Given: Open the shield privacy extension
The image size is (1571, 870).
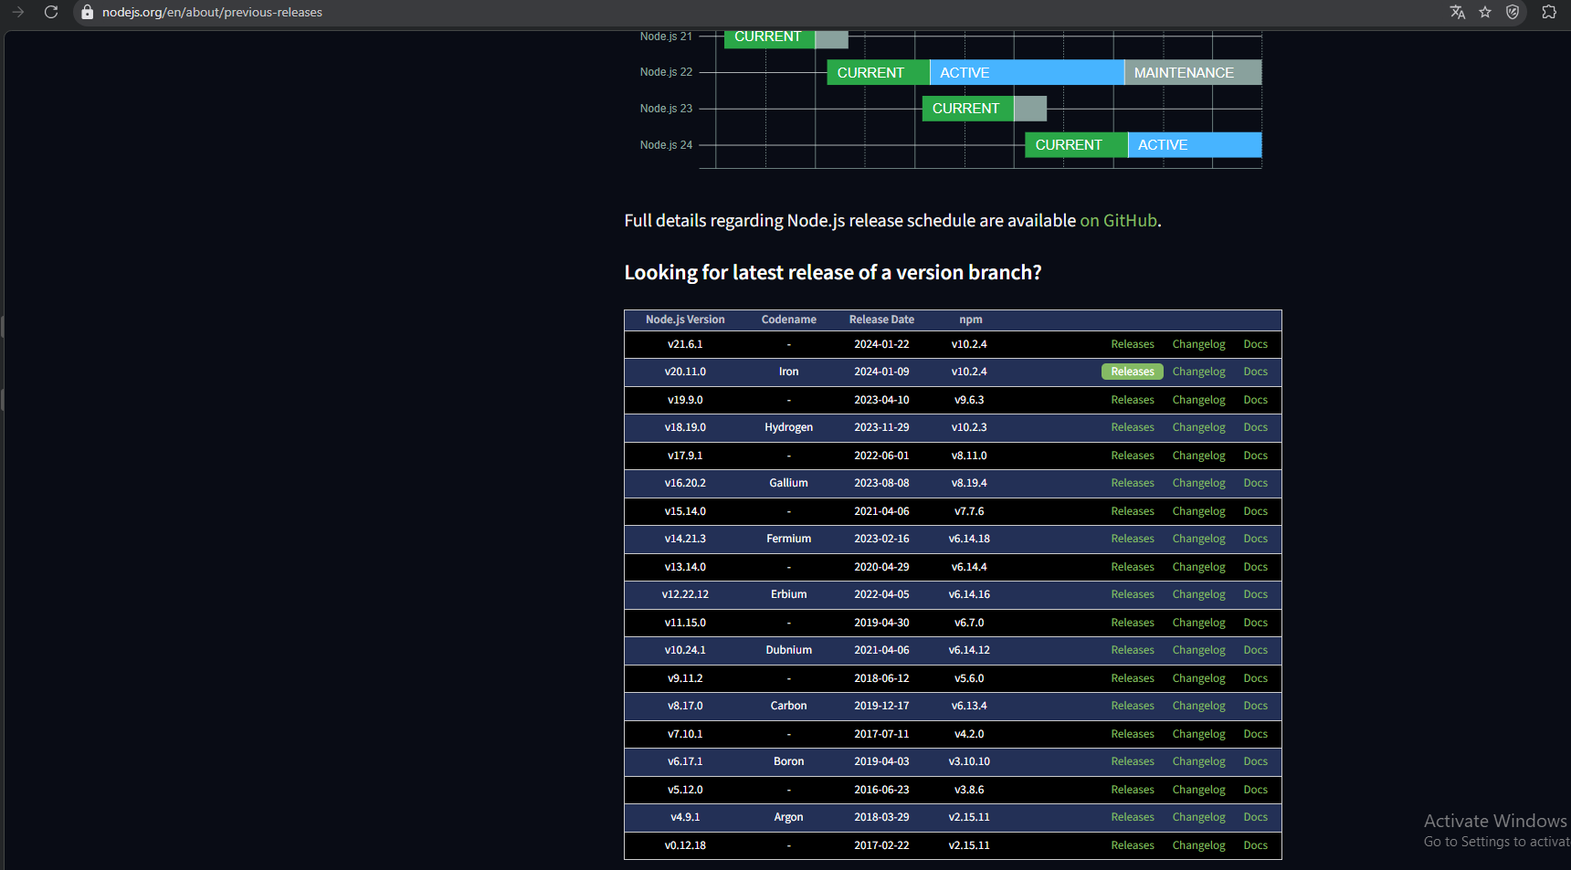Looking at the screenshot, I should coord(1513,12).
